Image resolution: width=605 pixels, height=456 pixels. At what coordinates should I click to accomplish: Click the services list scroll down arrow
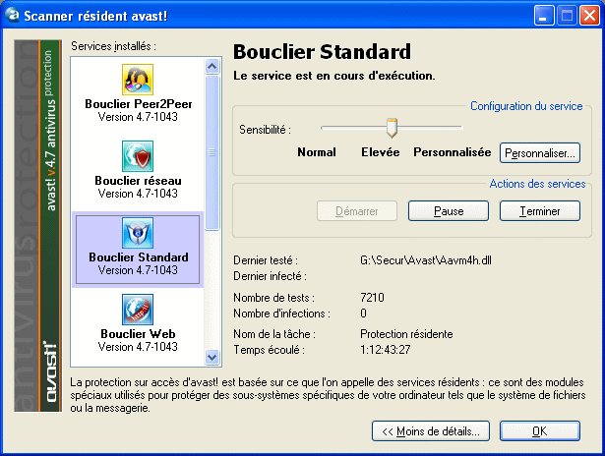pos(212,357)
